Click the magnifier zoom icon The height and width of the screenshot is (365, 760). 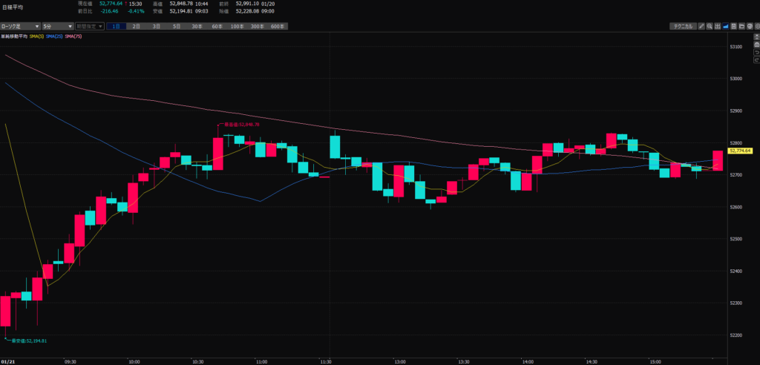coord(710,26)
